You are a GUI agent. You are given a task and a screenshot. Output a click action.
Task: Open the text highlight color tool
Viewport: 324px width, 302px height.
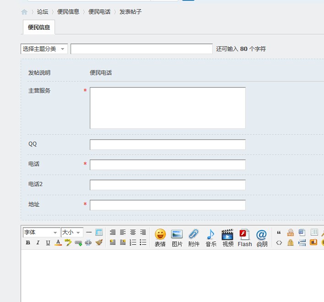coord(68,242)
